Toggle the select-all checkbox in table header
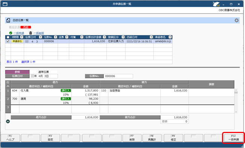 [x=8, y=37]
